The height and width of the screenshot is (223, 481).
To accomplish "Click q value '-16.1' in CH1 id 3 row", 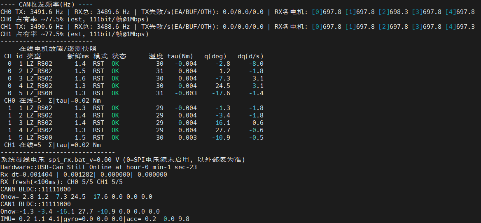I will point(221,123).
